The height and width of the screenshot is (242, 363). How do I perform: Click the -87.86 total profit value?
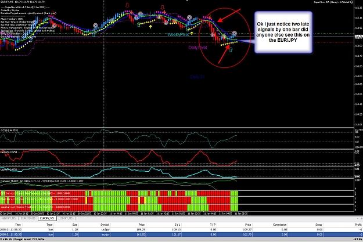[x=357, y=240]
